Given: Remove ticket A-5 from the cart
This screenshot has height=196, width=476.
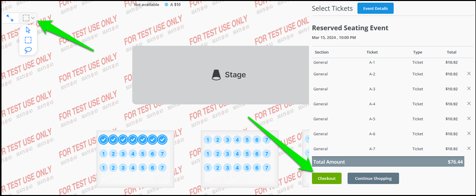Looking at the screenshot, I should click(x=469, y=118).
